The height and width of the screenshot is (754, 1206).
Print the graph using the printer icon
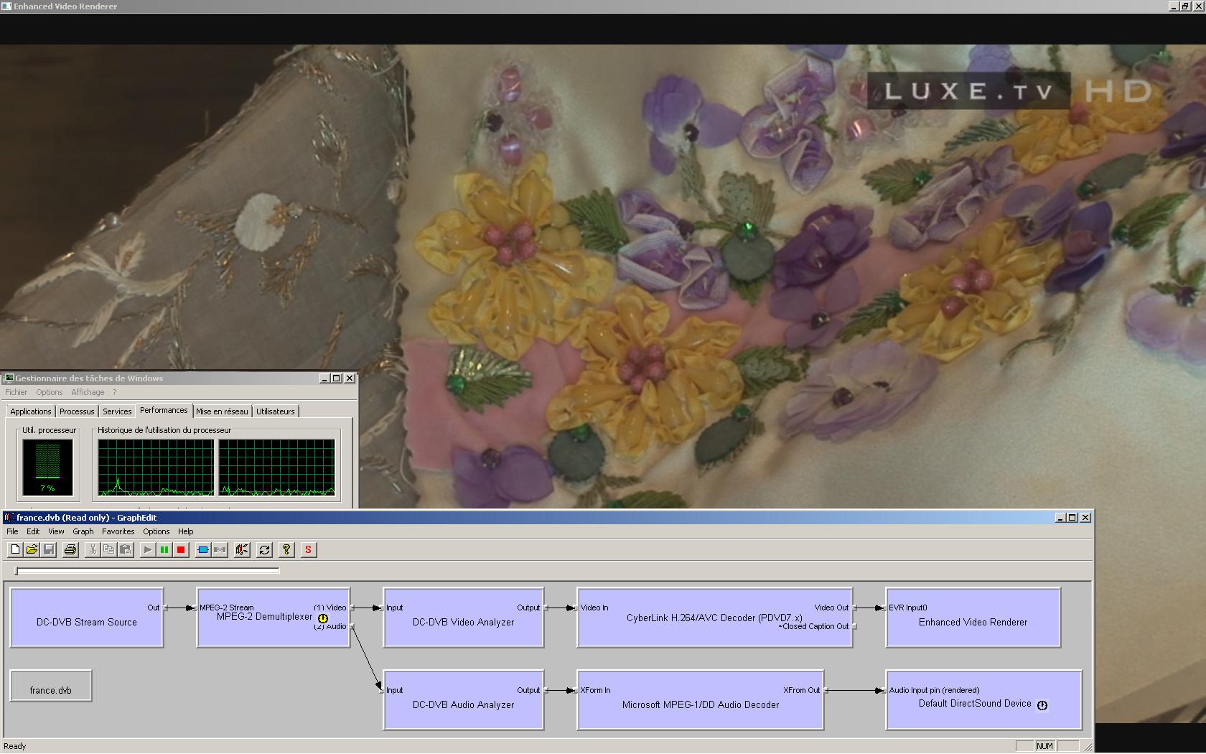pyautogui.click(x=70, y=550)
